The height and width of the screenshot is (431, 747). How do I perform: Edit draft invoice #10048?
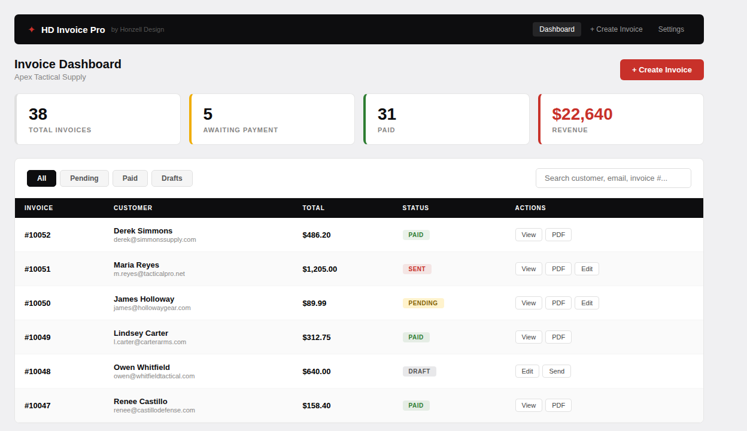point(527,371)
